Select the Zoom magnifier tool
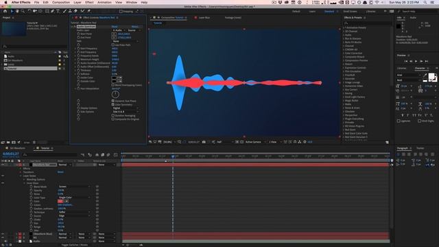 tap(23, 11)
